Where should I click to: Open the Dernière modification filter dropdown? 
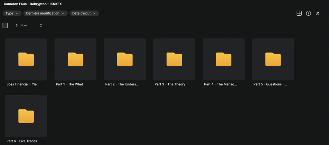45,13
